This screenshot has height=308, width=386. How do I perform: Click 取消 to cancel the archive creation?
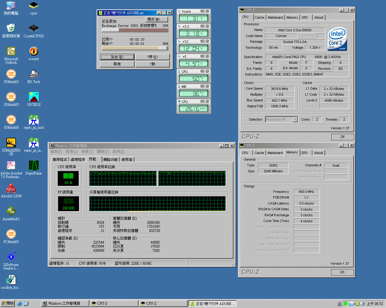(117, 64)
